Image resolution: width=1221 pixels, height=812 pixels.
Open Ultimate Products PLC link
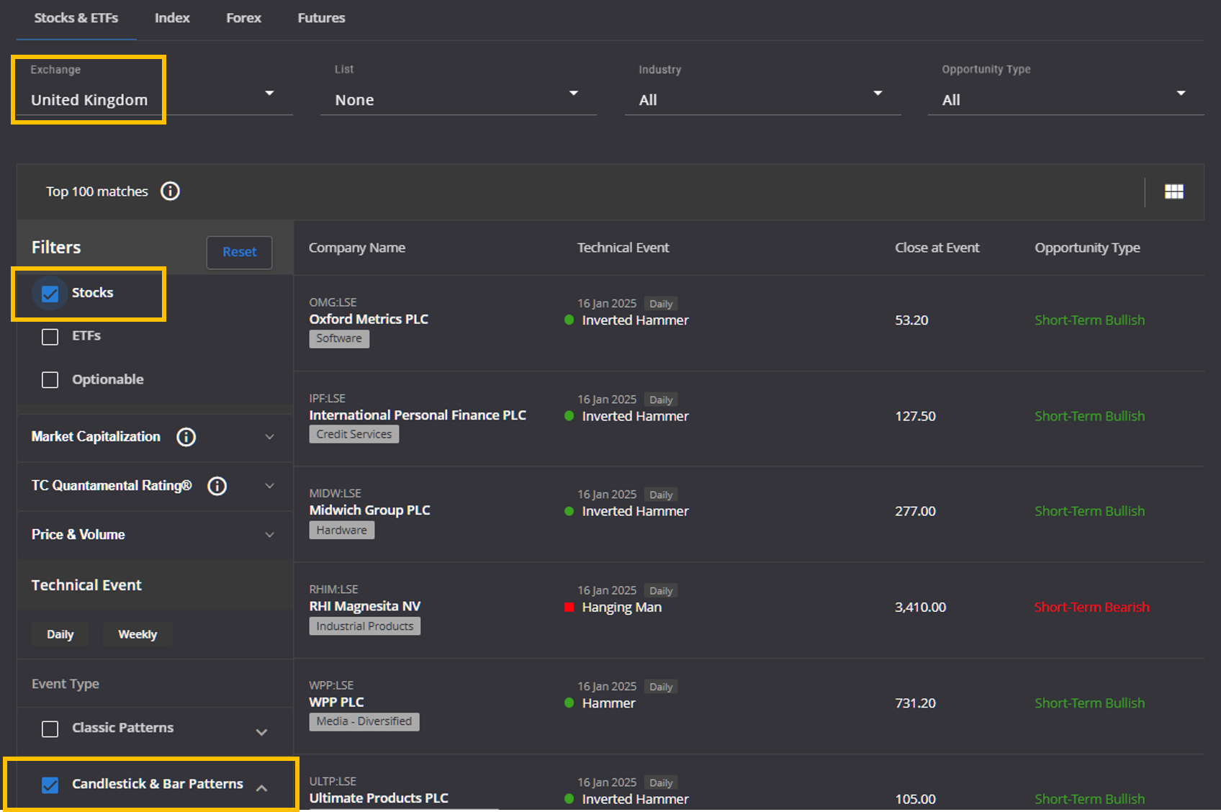pos(379,798)
